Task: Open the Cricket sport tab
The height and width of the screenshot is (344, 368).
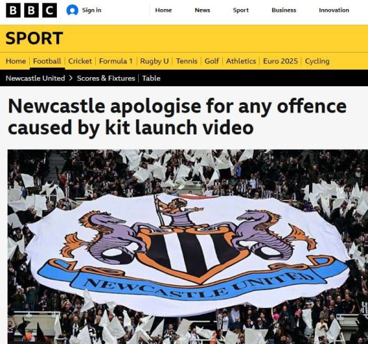Action: click(80, 61)
